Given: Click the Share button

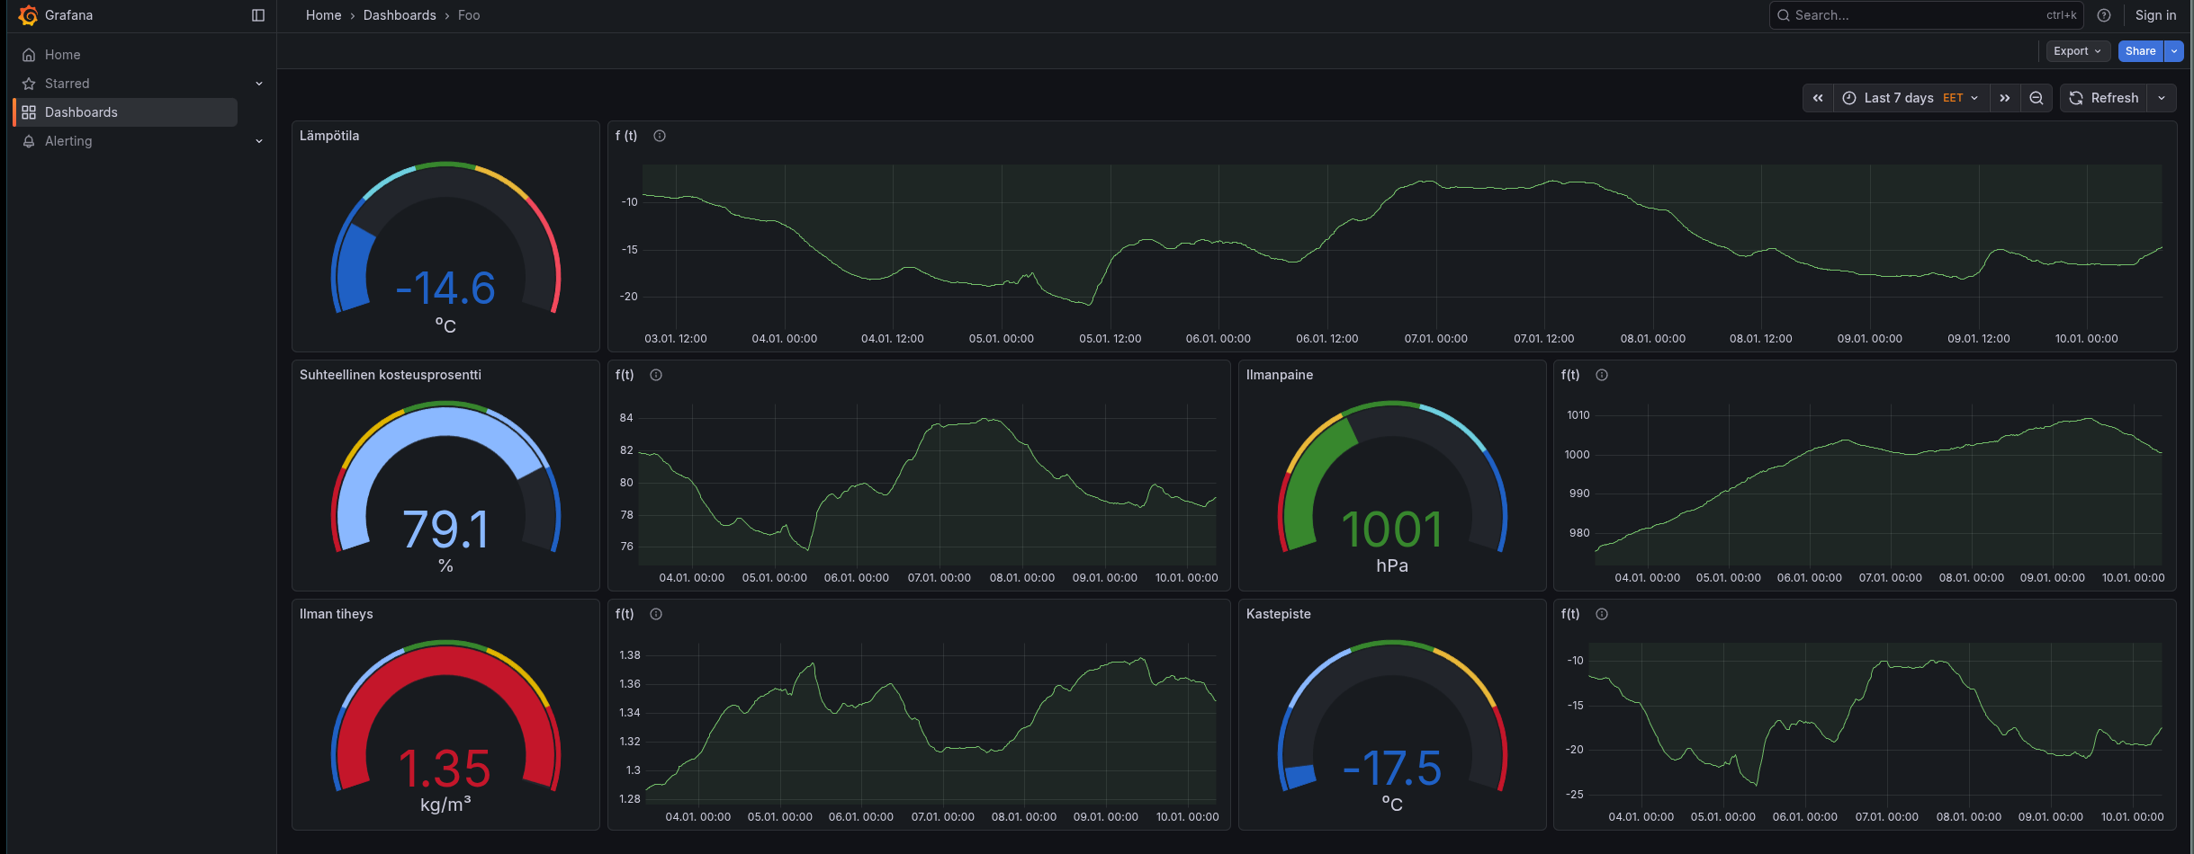Looking at the screenshot, I should pos(2140,51).
